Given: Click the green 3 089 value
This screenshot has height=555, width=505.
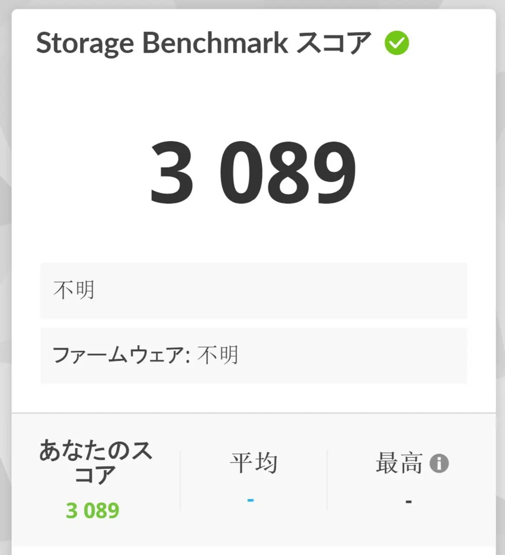Looking at the screenshot, I should pyautogui.click(x=92, y=510).
